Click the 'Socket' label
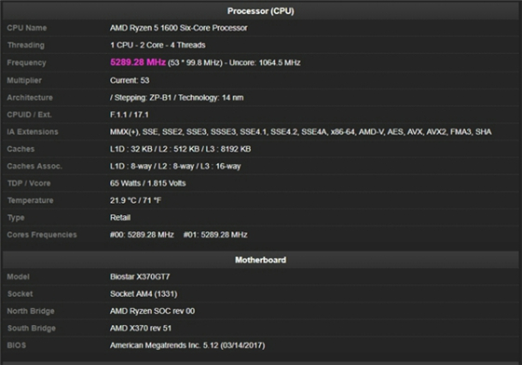 (20, 294)
